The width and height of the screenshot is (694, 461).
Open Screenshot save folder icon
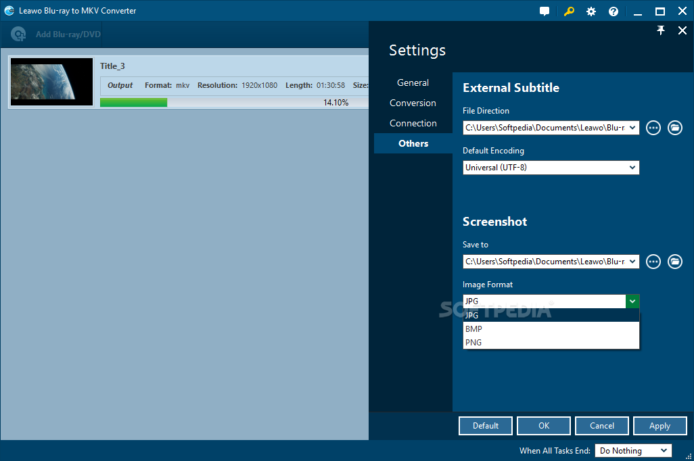674,262
